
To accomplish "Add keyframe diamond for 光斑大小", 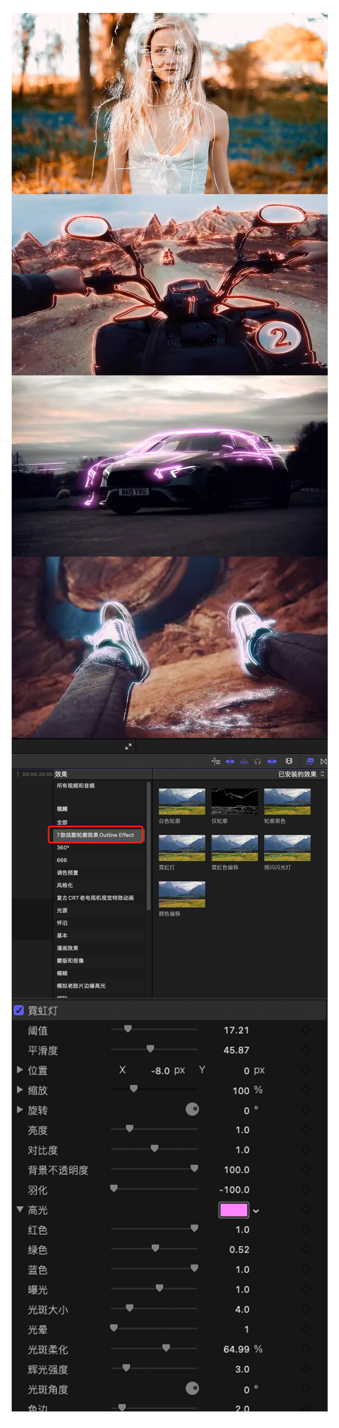I will [x=305, y=1309].
